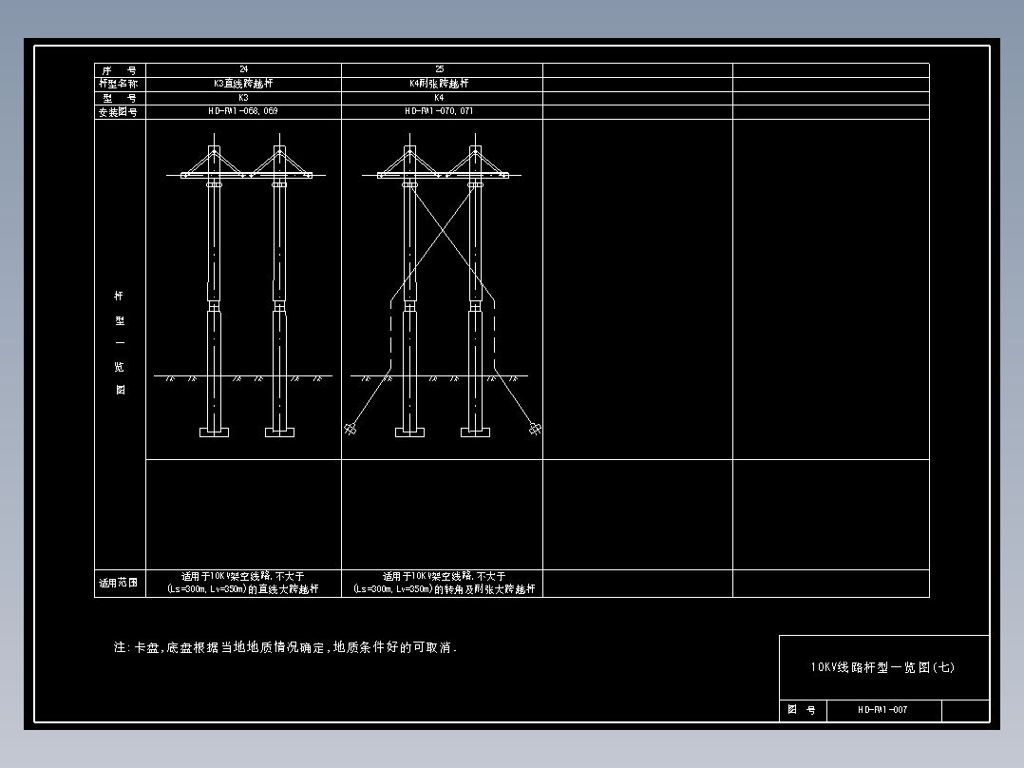Click drawing number 'HD-RV1-070, 071'
1024x768 pixels.
[x=439, y=111]
